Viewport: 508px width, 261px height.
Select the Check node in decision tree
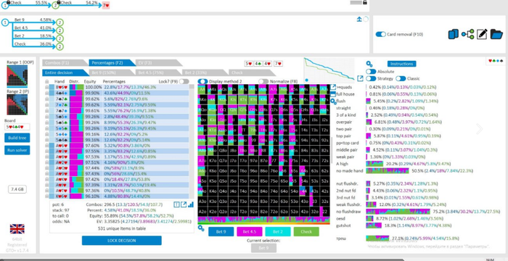coord(20,44)
